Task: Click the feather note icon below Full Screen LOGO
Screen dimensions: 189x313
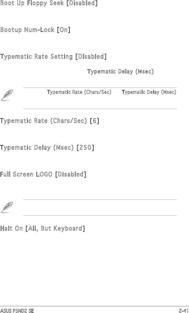Action: coord(5,208)
